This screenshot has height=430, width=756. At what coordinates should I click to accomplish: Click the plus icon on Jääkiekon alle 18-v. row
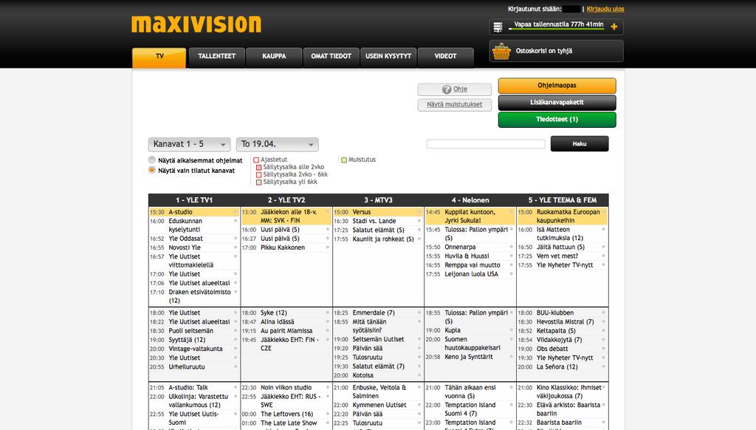tap(328, 212)
